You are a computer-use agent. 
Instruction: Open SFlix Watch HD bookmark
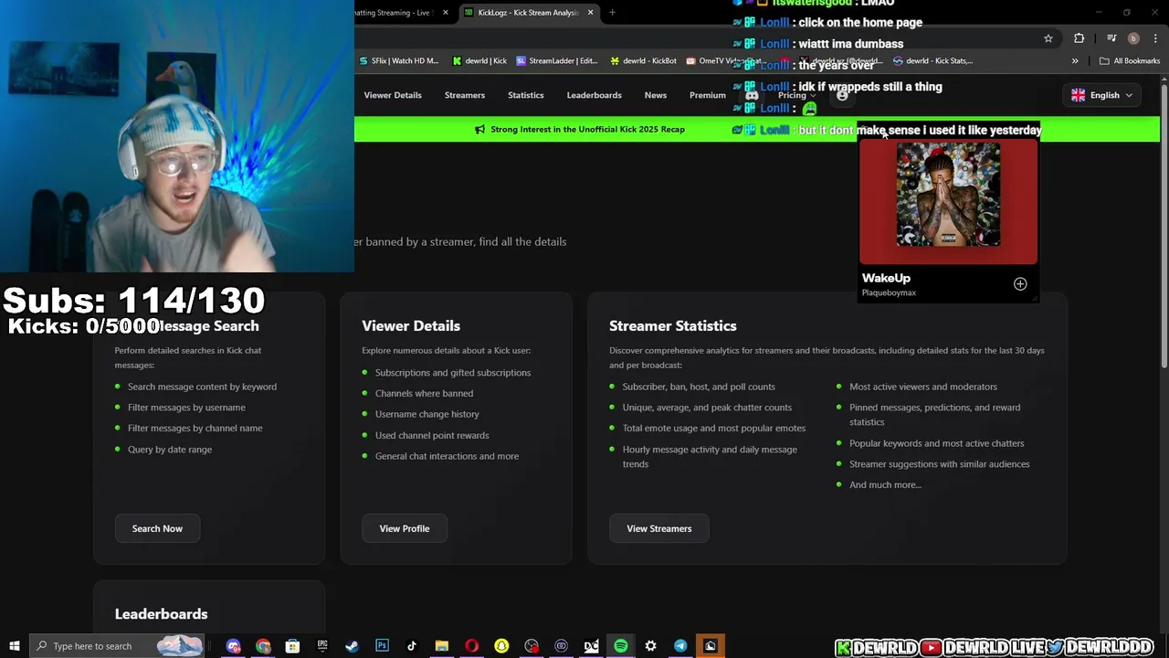[399, 61]
